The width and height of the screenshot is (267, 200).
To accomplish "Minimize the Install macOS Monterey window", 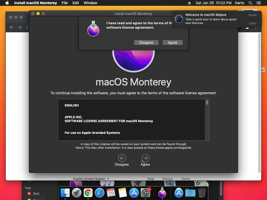I will click(38, 14).
